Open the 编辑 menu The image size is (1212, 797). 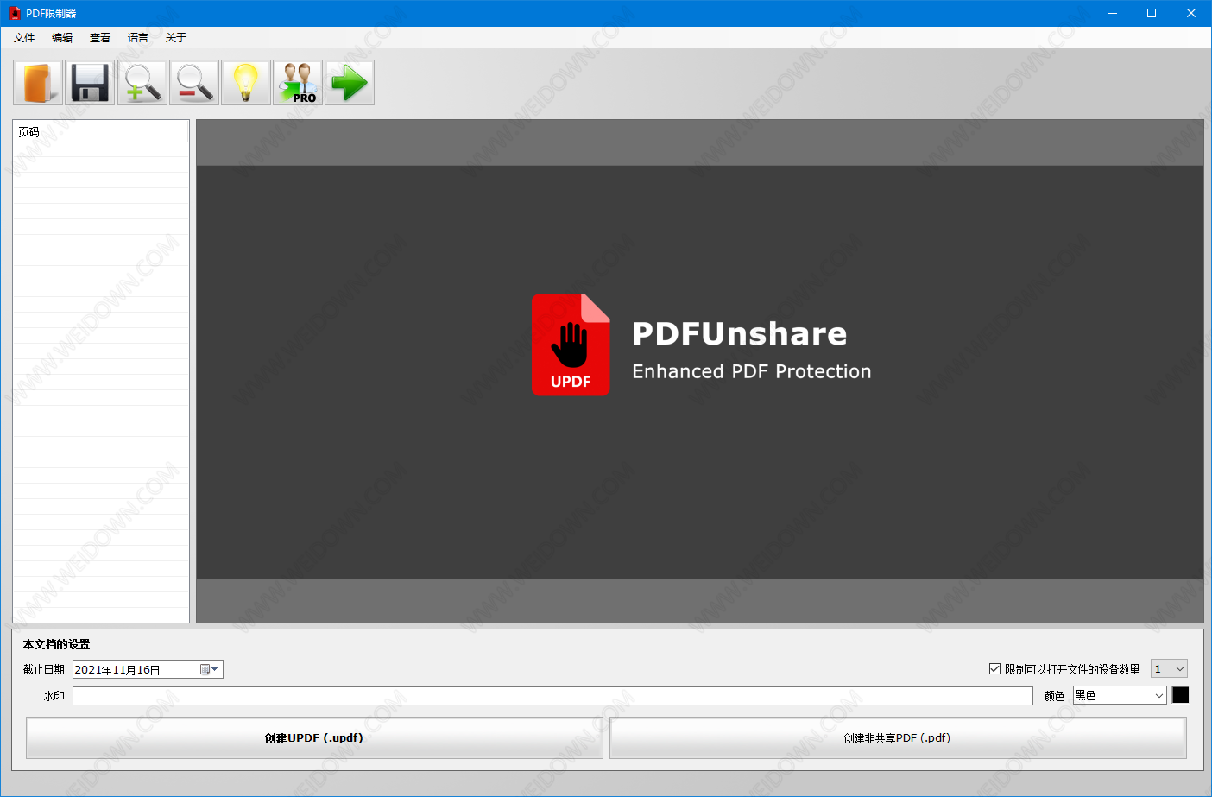[x=62, y=38]
